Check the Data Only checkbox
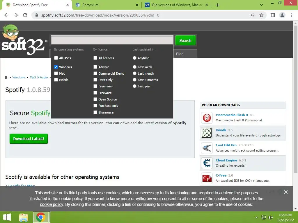298x223 pixels. pyautogui.click(x=95, y=80)
